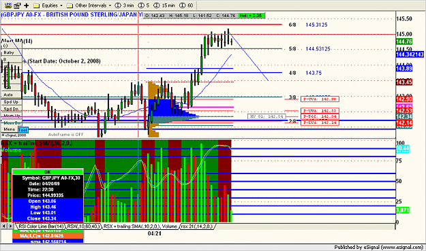Click the green 3,871 volume value

(x=403, y=210)
